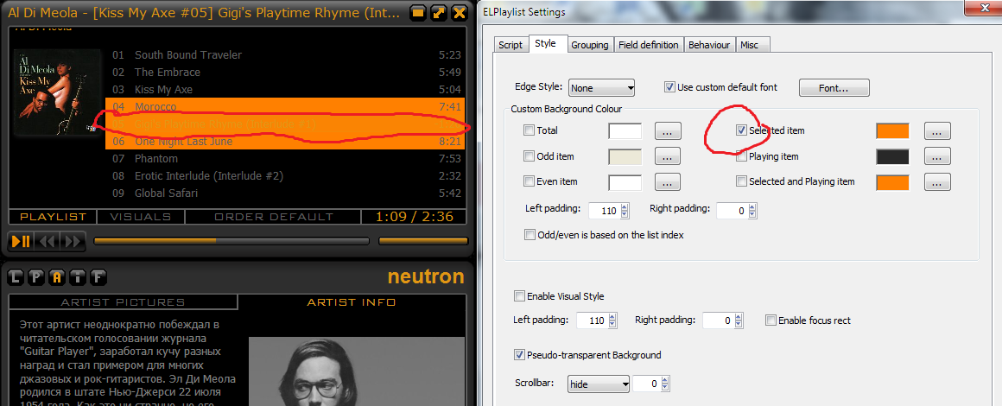
Task: Skip to next track with forward button
Action: tap(73, 241)
